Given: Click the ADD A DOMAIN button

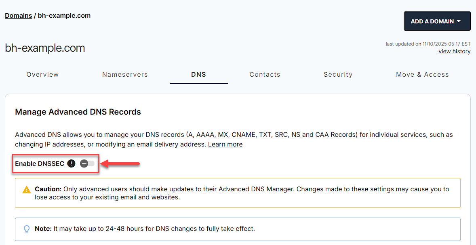Looking at the screenshot, I should coord(437,21).
